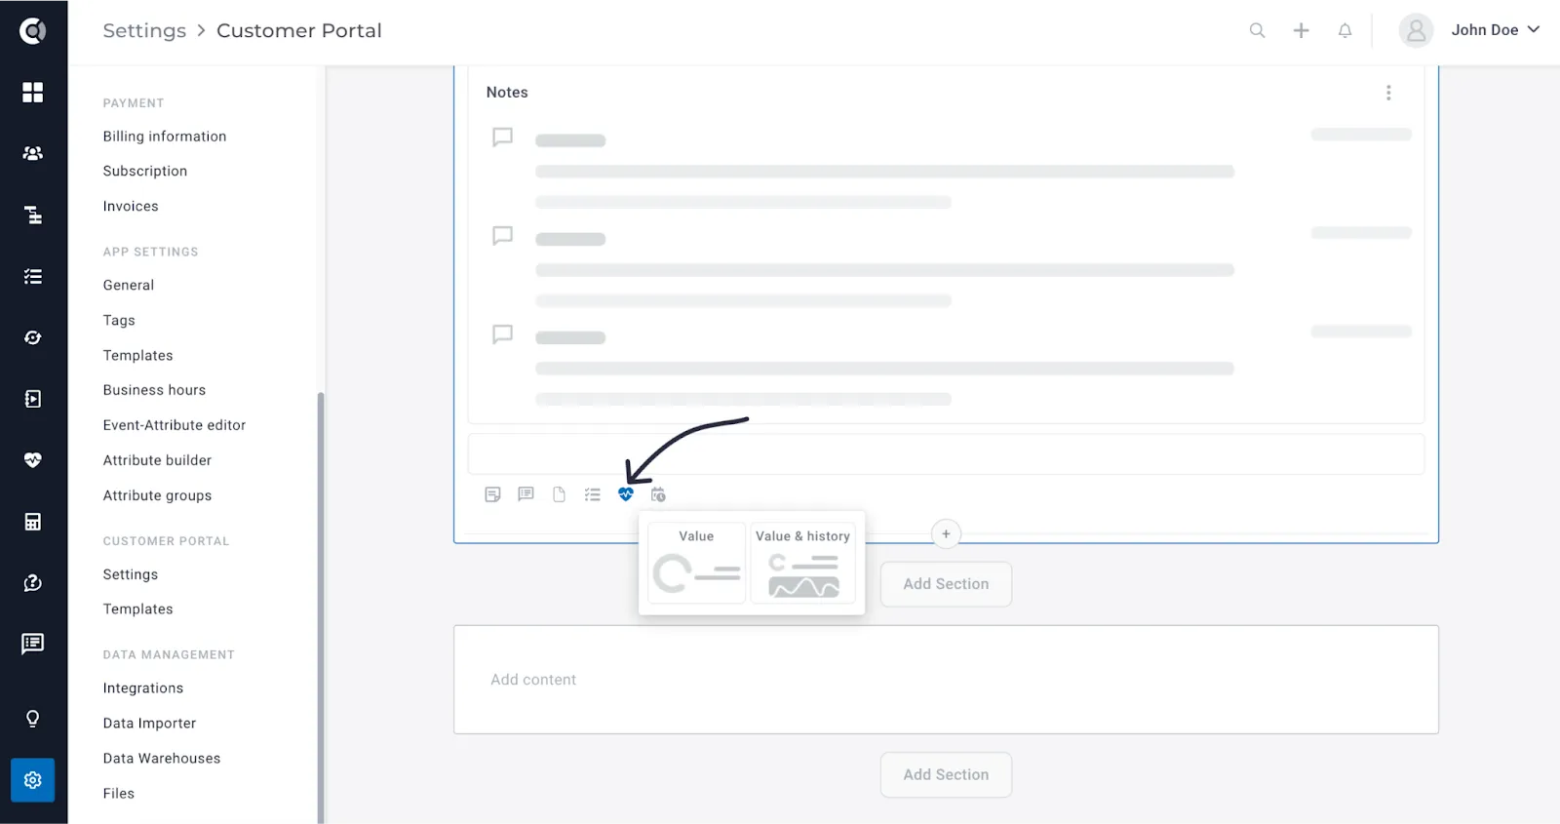Open the dashboard grid icon in left navigation
The width and height of the screenshot is (1560, 824).
pos(33,92)
